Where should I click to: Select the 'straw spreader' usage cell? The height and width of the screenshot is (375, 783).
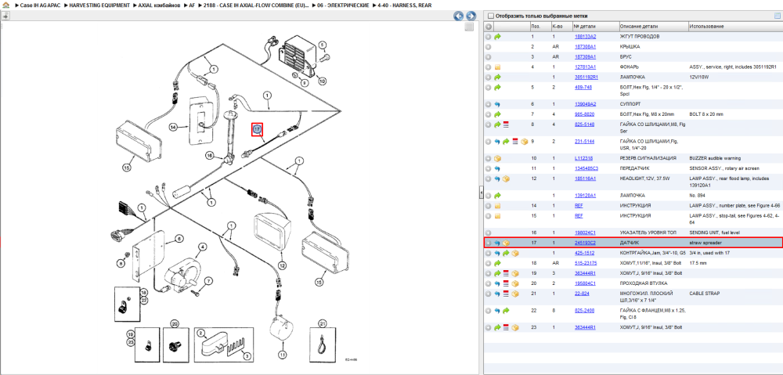[x=705, y=243]
